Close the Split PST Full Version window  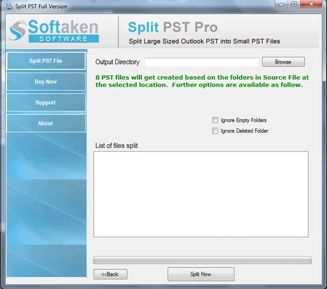coord(311,4)
